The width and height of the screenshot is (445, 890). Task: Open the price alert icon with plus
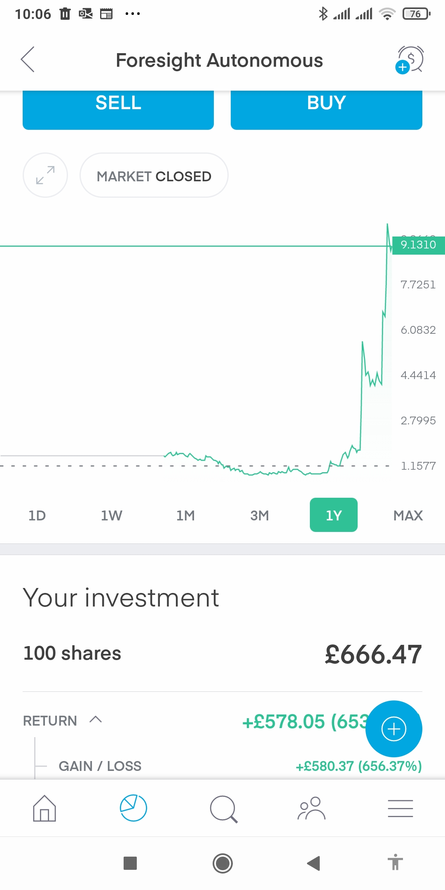tap(410, 60)
